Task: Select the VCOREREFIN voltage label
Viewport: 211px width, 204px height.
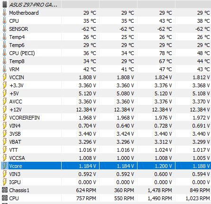Action: tap(24, 118)
